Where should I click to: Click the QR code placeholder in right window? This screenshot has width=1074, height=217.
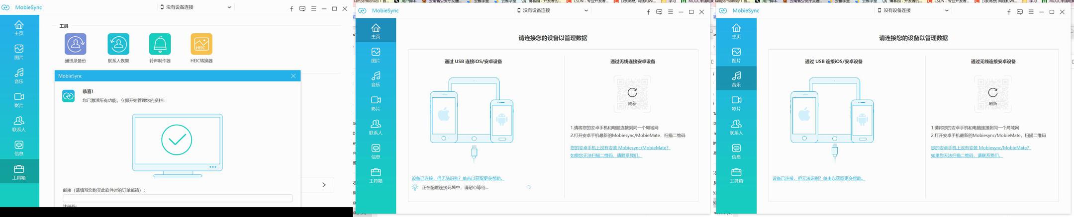pos(993,94)
